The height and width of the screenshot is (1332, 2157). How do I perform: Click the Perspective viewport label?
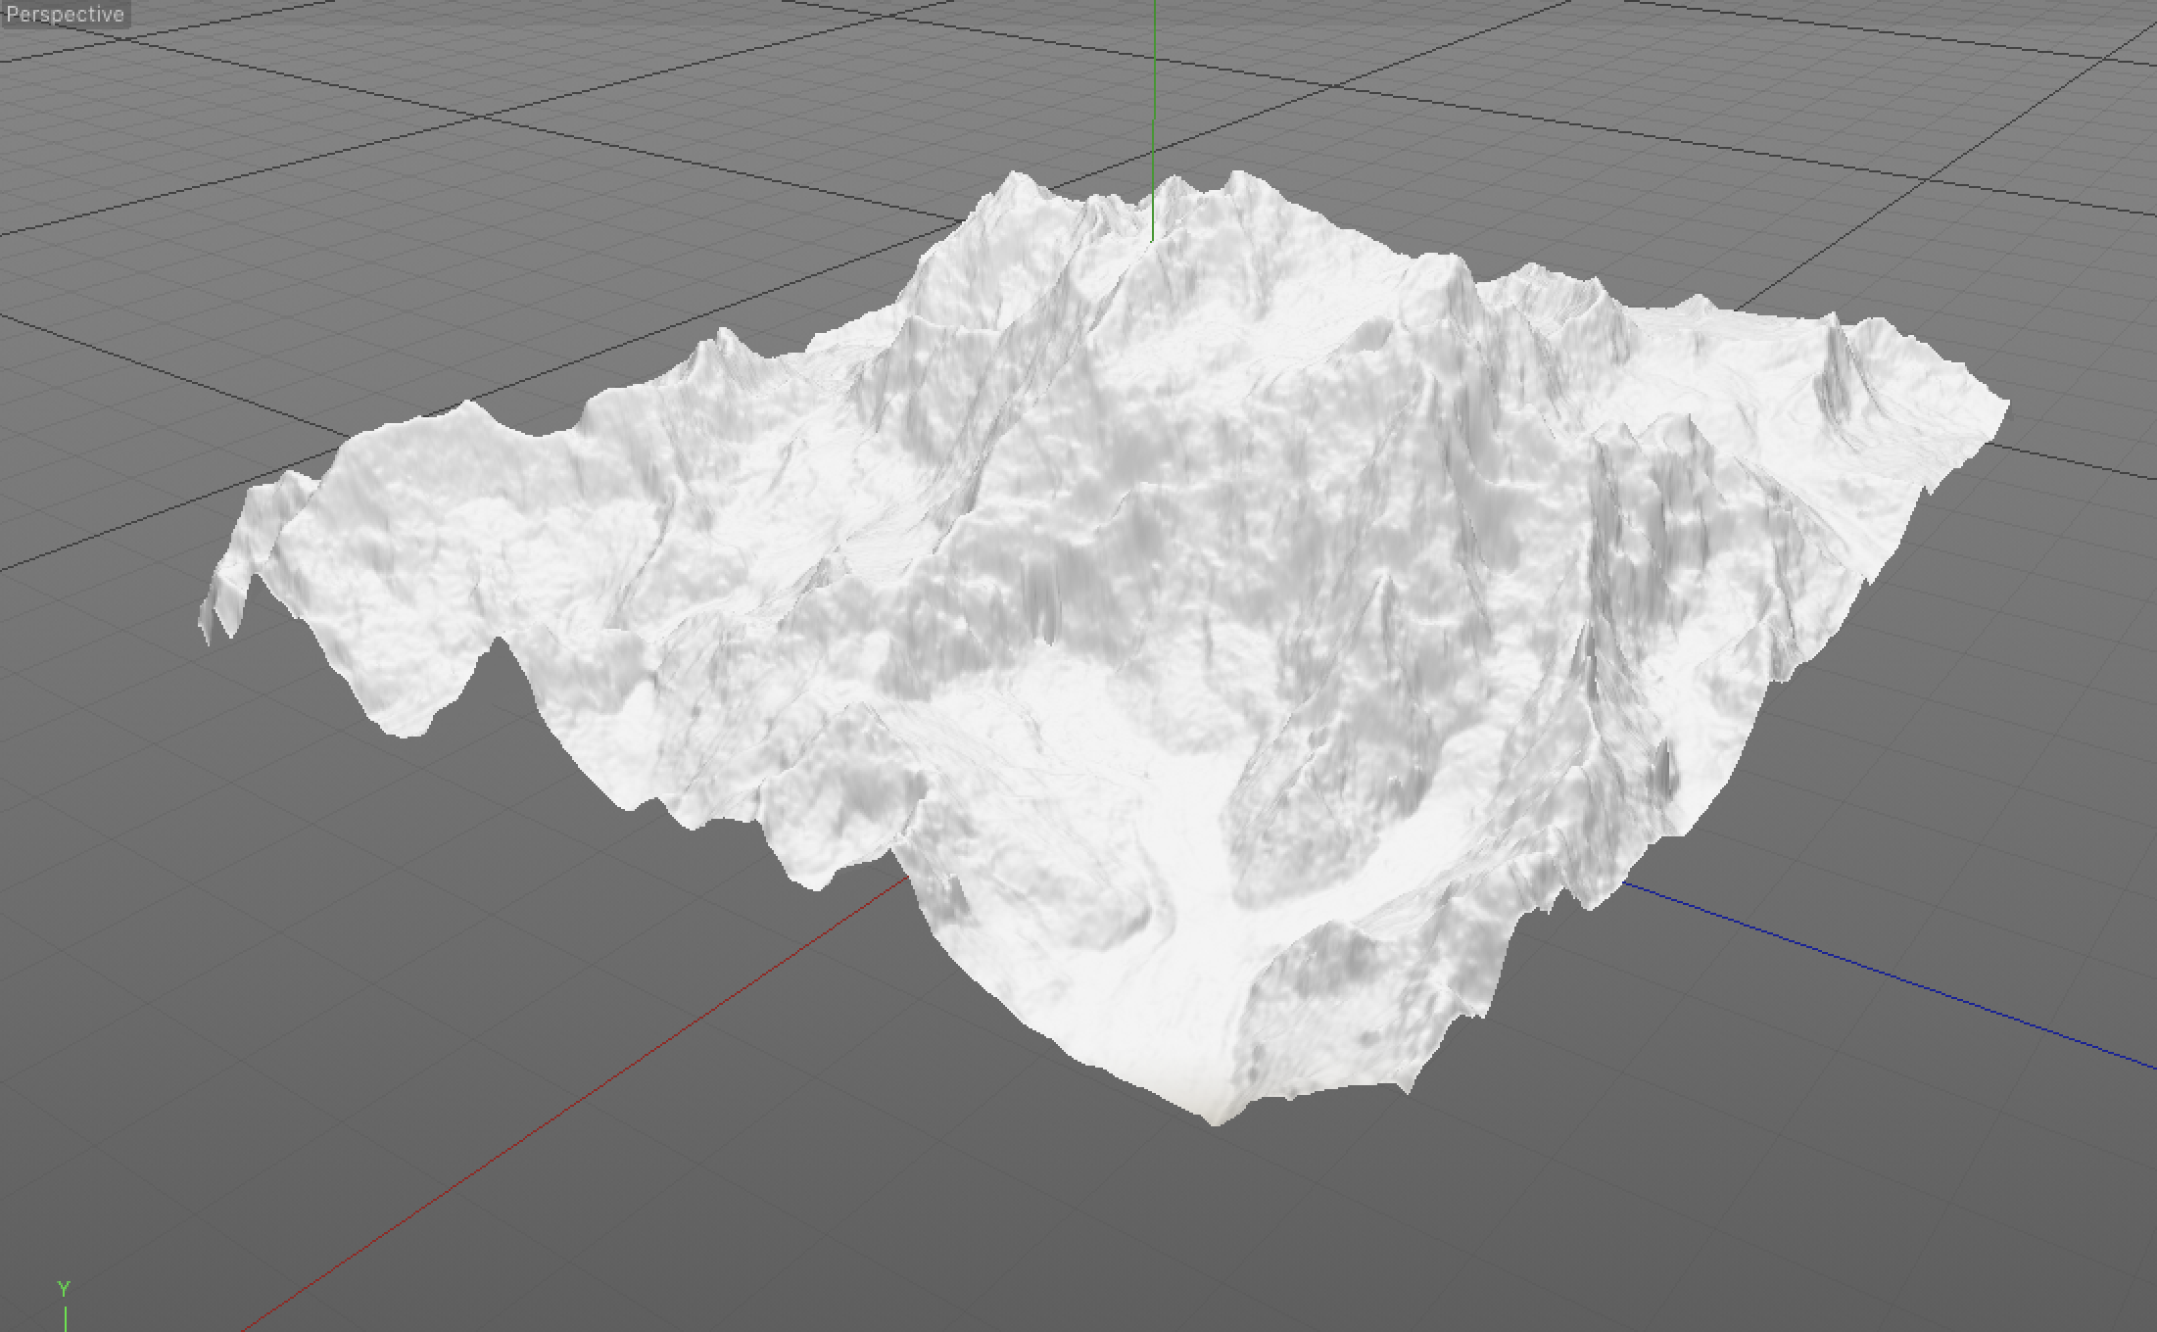(x=65, y=15)
